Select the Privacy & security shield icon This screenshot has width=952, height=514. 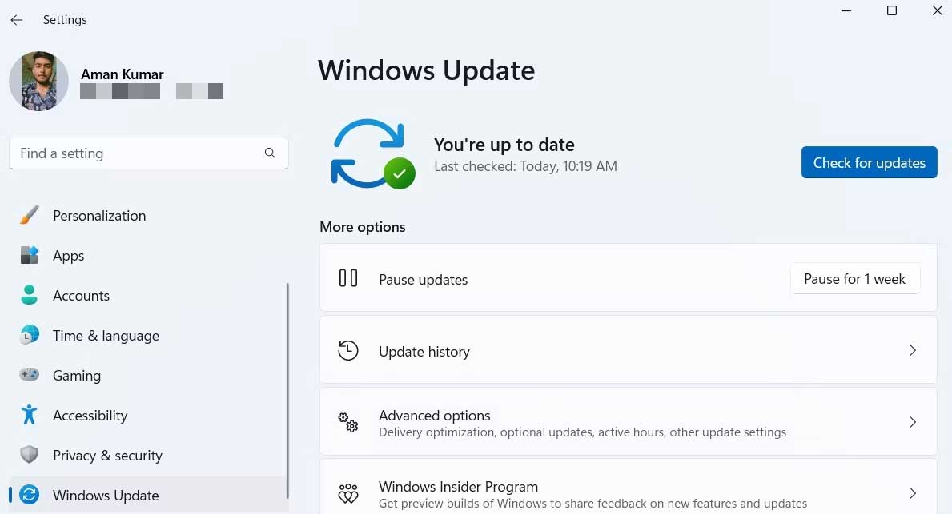[x=30, y=455]
